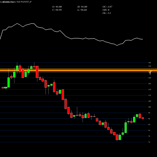Click the high price H: 95.00
This screenshot has height=157, width=157.
[82, 7]
